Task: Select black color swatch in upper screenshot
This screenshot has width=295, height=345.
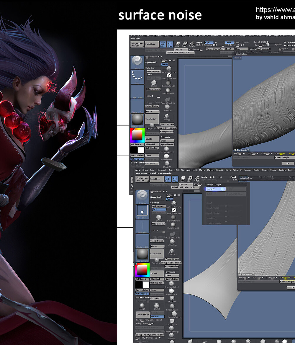Action: click(134, 150)
